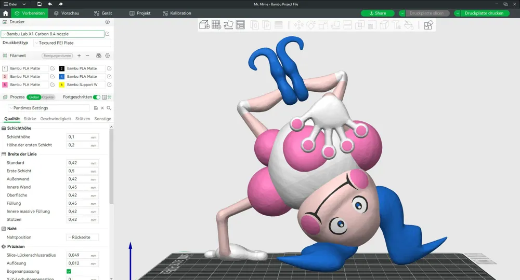Remove a filament with the minus icon
The image size is (520, 280).
tap(87, 55)
